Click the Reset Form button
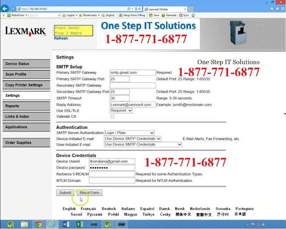Viewport: 286px width, 229px height. (x=89, y=192)
